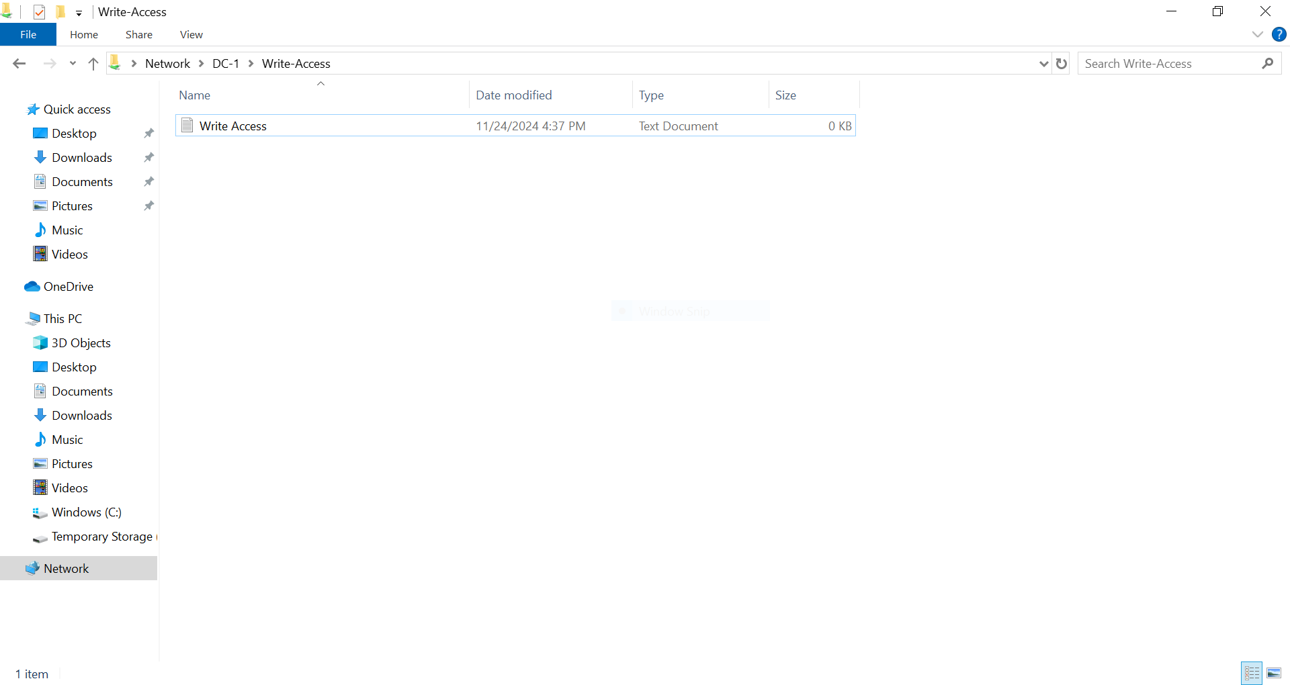The image size is (1290, 685).
Task: Open Pictures under This PC
Action: 72,464
